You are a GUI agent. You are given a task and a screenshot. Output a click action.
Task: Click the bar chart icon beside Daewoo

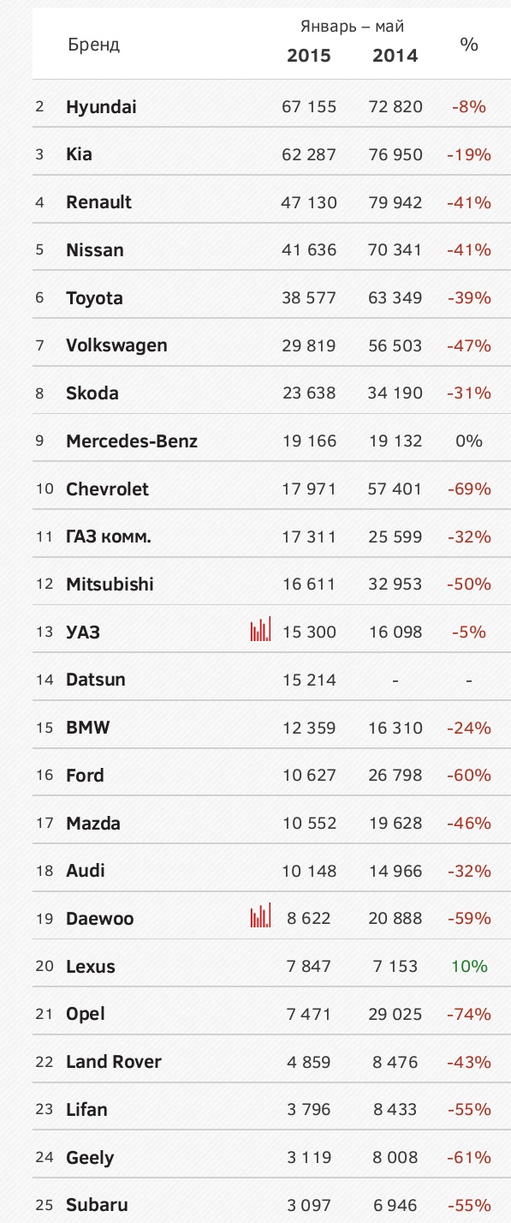pos(261,915)
